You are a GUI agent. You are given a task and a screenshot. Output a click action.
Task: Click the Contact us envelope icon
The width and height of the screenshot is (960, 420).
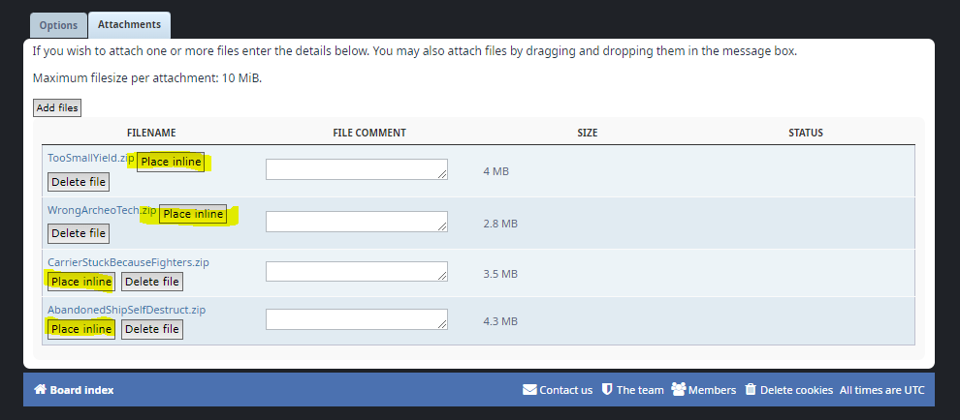point(529,390)
